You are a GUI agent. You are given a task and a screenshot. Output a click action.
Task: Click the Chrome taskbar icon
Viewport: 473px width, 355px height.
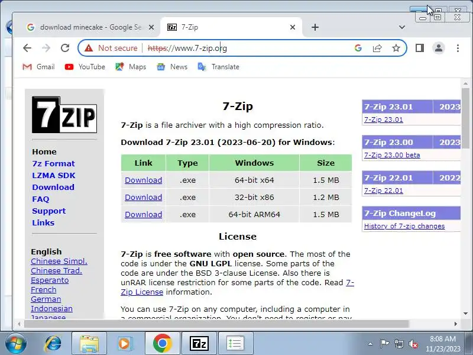click(162, 344)
